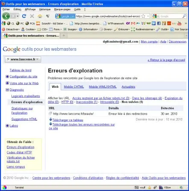Open the Historique menu
This screenshot has width=189, height=191.
pos(45,9)
